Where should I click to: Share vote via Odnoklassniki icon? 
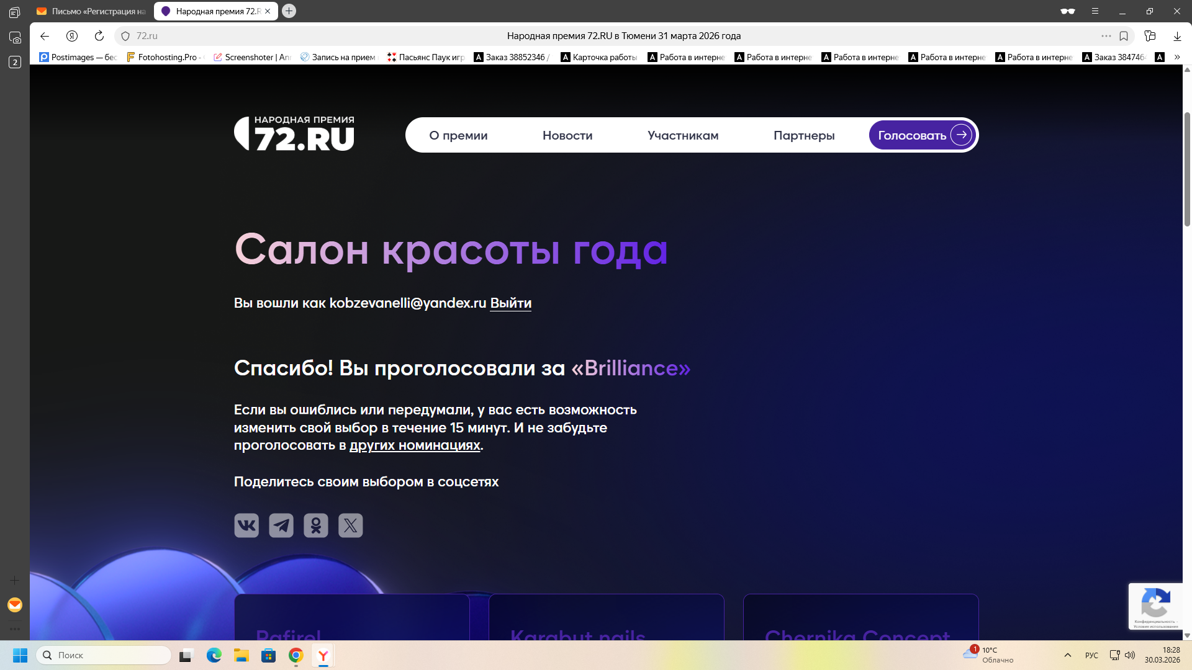(316, 525)
